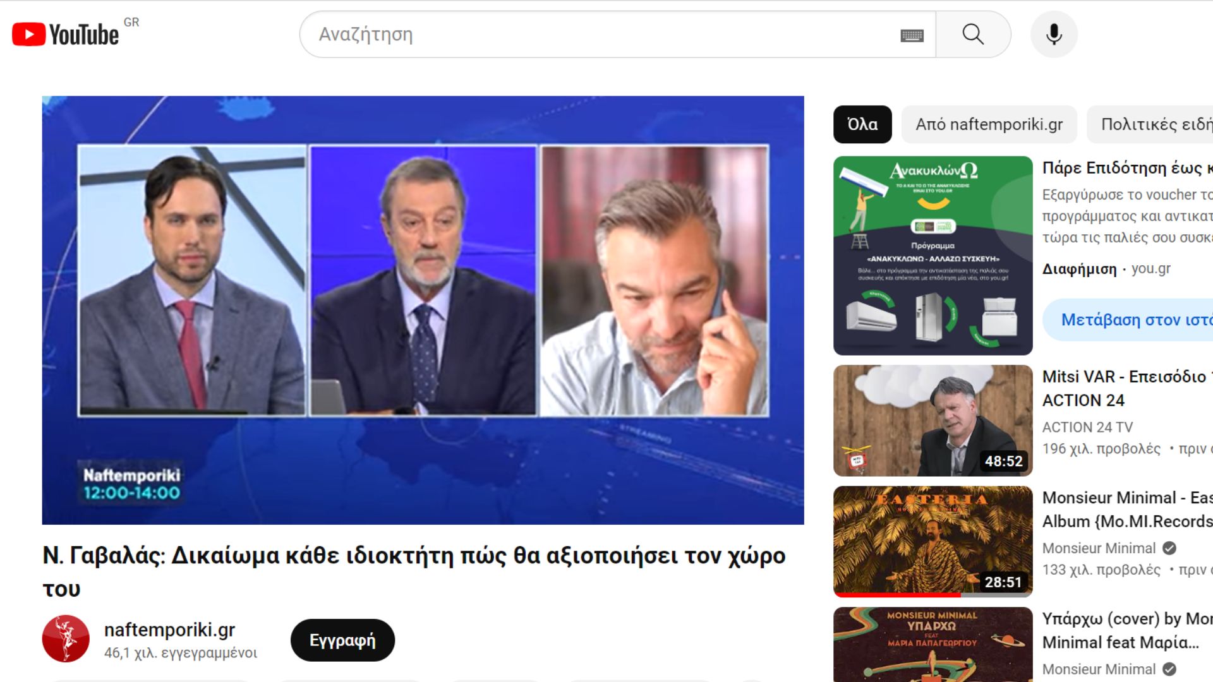Click the you.gr advertiser text
1213x682 pixels.
1150,269
